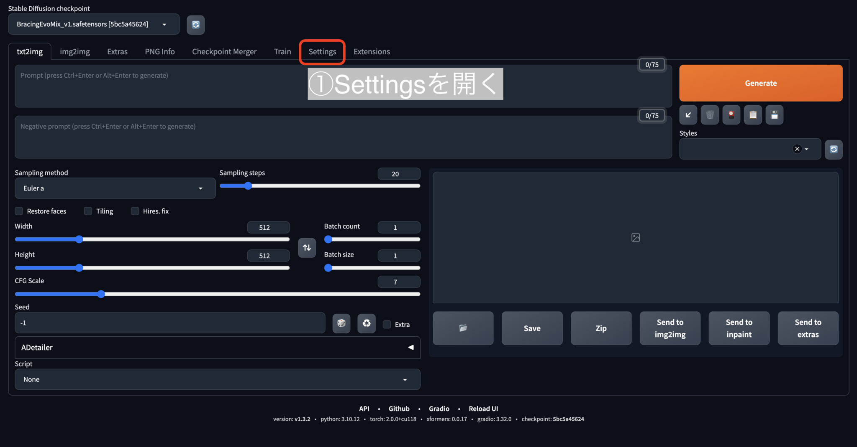
Task: Check the Hires. fix option
Action: [135, 211]
